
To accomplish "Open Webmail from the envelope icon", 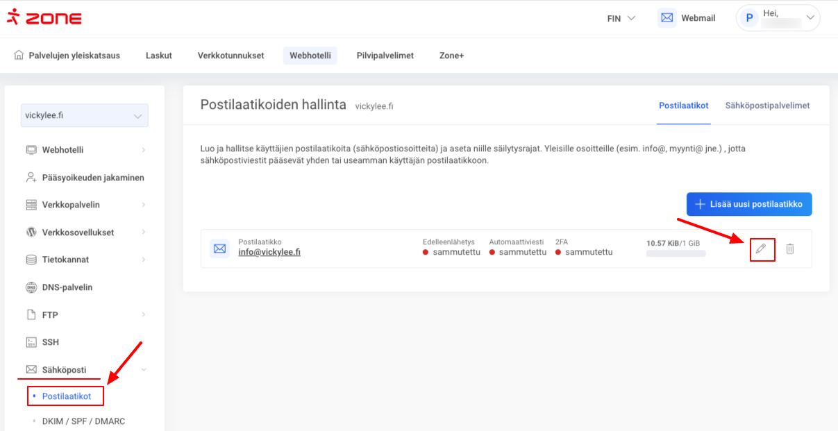I will (667, 18).
